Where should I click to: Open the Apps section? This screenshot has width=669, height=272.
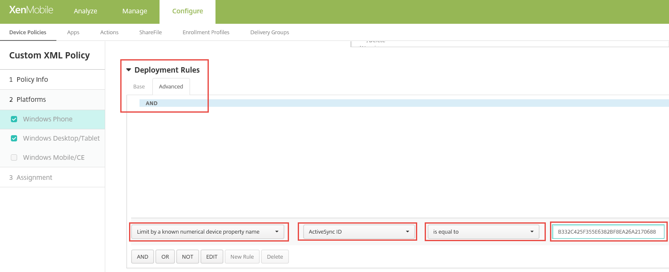(x=73, y=33)
